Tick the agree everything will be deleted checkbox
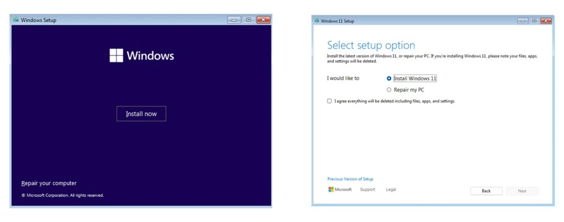This screenshot has width=564, height=222. 329,101
